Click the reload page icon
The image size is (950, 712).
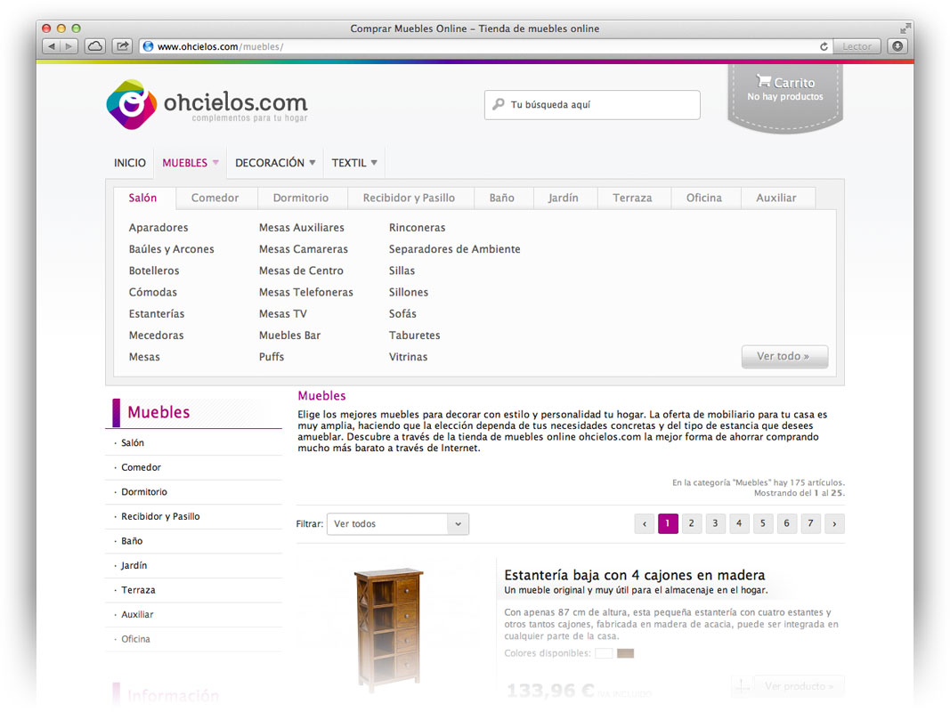click(x=824, y=46)
